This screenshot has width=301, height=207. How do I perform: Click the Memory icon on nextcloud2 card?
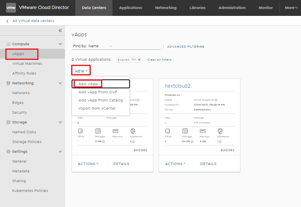(x=202, y=131)
